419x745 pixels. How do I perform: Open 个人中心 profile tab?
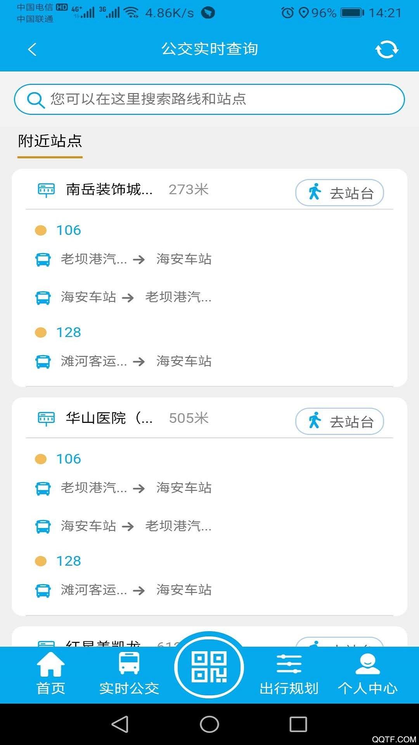tap(367, 673)
